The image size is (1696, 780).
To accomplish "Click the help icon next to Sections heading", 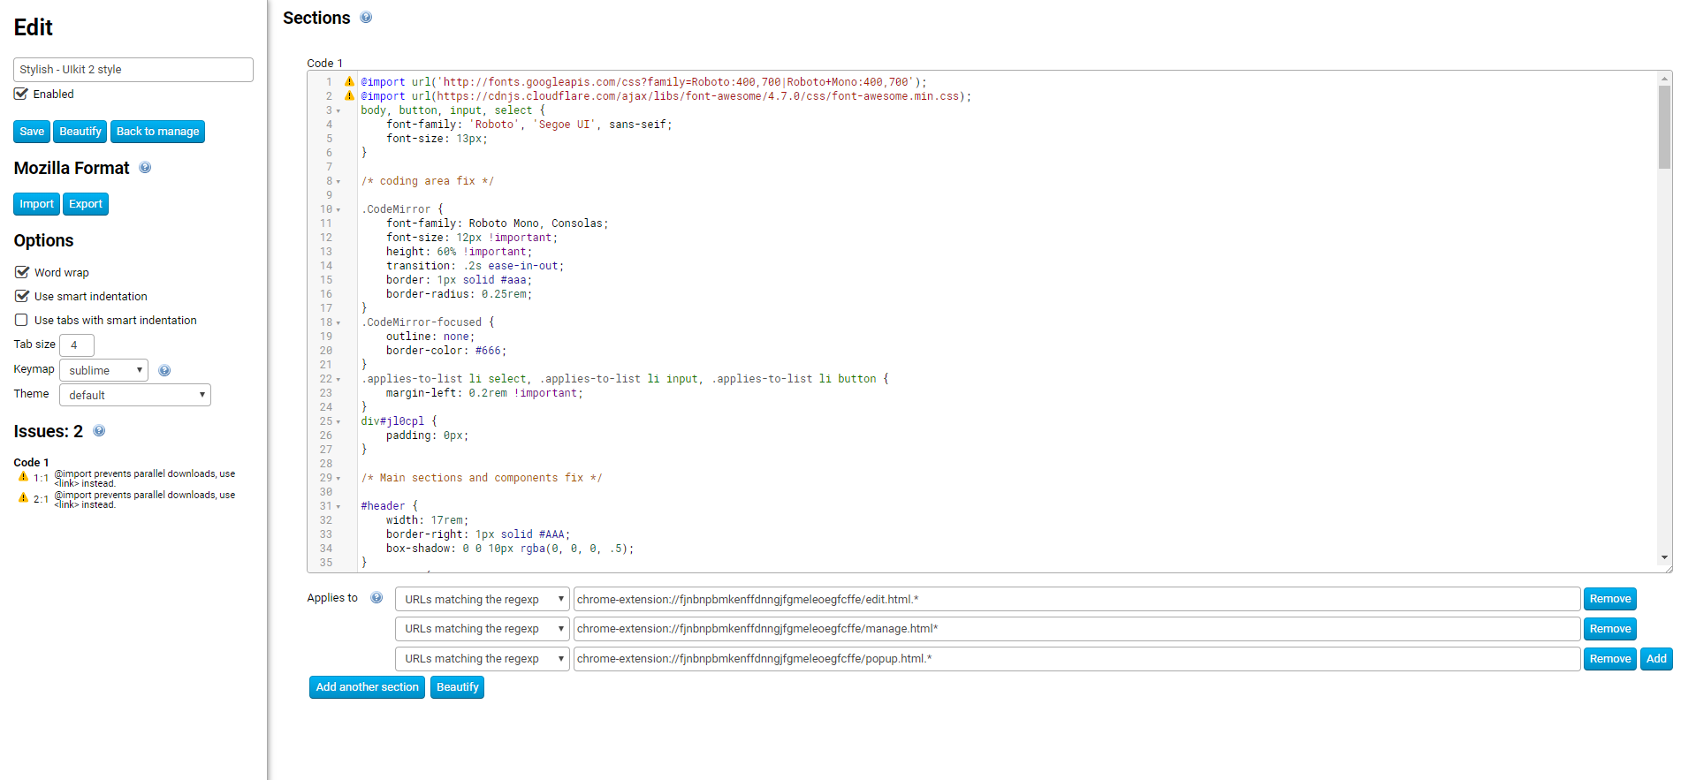I will pos(366,18).
